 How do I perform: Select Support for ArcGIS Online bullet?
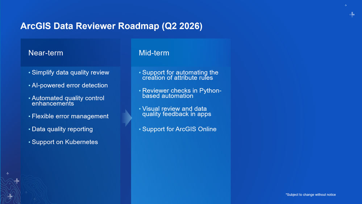(x=179, y=129)
